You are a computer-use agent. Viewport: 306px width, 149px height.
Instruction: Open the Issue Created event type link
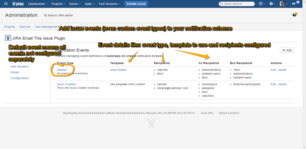tap(66, 84)
